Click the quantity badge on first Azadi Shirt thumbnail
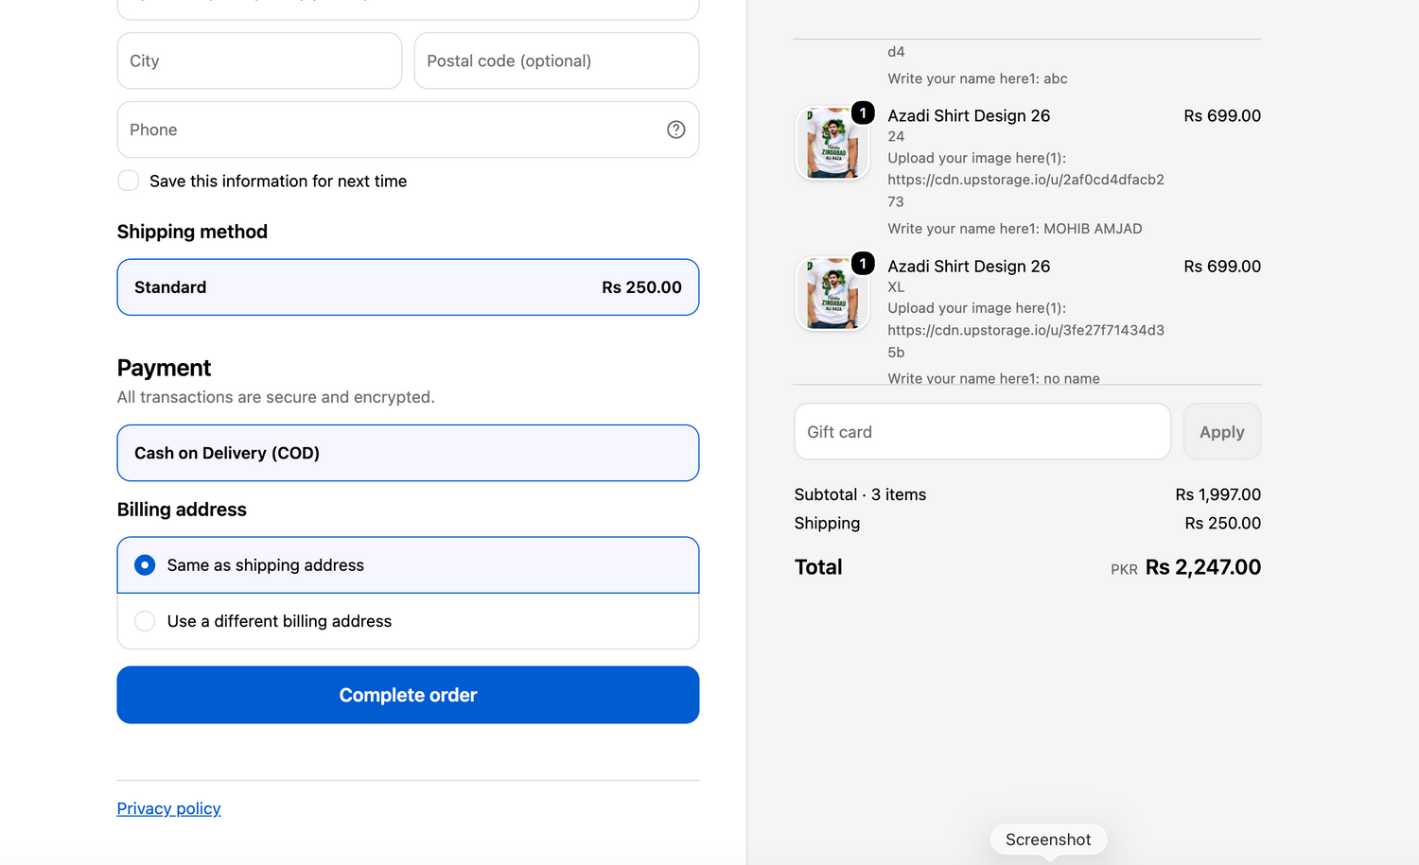 [x=863, y=112]
